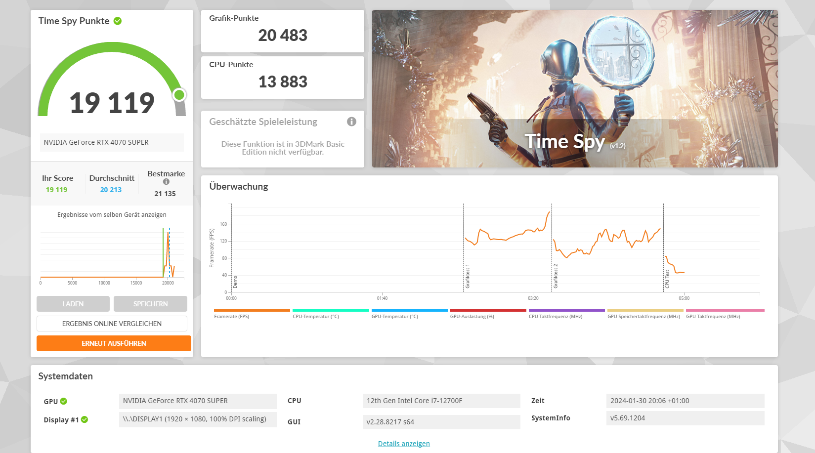This screenshot has width=815, height=453.
Task: Open info icon in Geschätzte Spieleleistung
Action: (351, 122)
